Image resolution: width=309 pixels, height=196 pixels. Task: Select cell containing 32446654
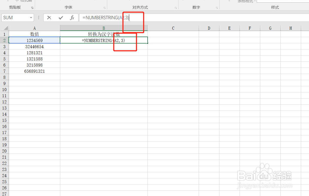pos(34,46)
